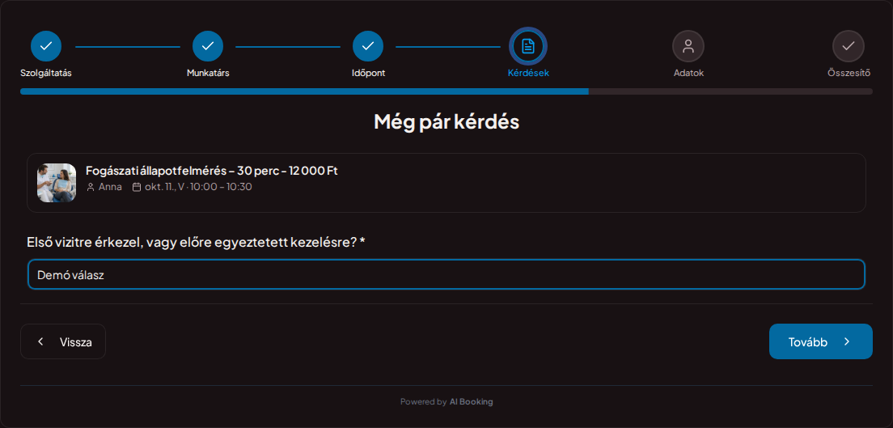The width and height of the screenshot is (893, 428).
Task: Click the Adatok person step icon
Action: (688, 46)
